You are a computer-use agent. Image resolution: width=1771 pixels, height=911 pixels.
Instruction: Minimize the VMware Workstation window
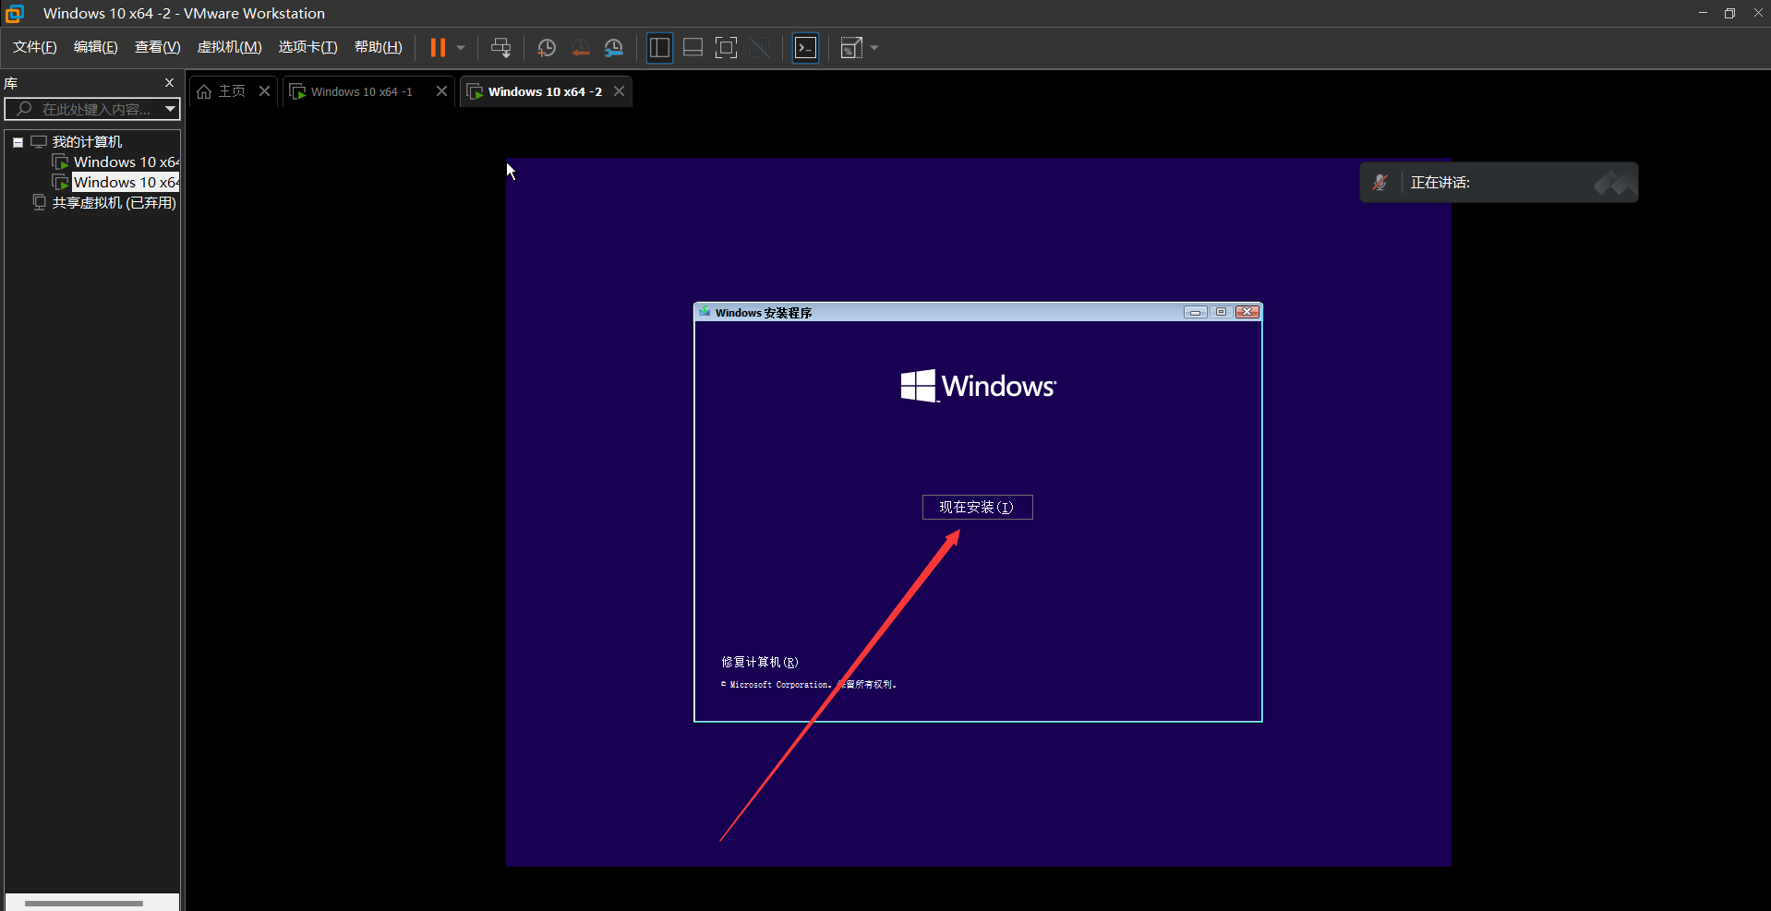[x=1702, y=13]
